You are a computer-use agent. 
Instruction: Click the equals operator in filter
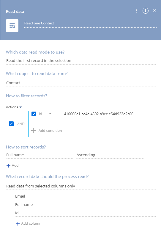coord(50,114)
